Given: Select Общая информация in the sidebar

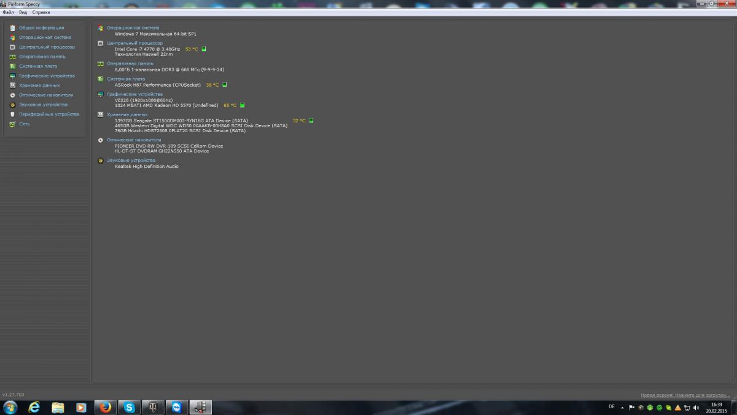Looking at the screenshot, I should (41, 28).
